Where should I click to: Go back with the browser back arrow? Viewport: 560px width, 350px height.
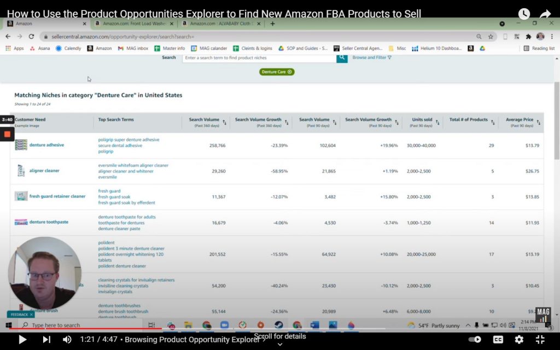8,37
